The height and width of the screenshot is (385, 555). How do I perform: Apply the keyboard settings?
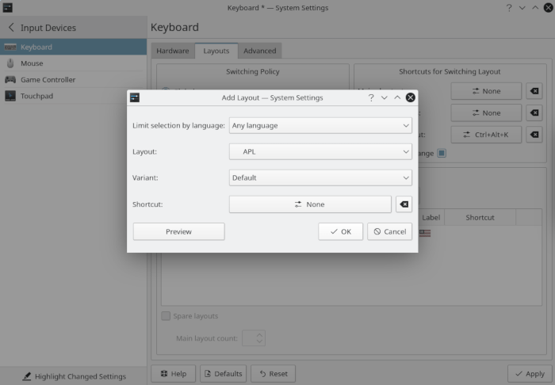coord(530,374)
